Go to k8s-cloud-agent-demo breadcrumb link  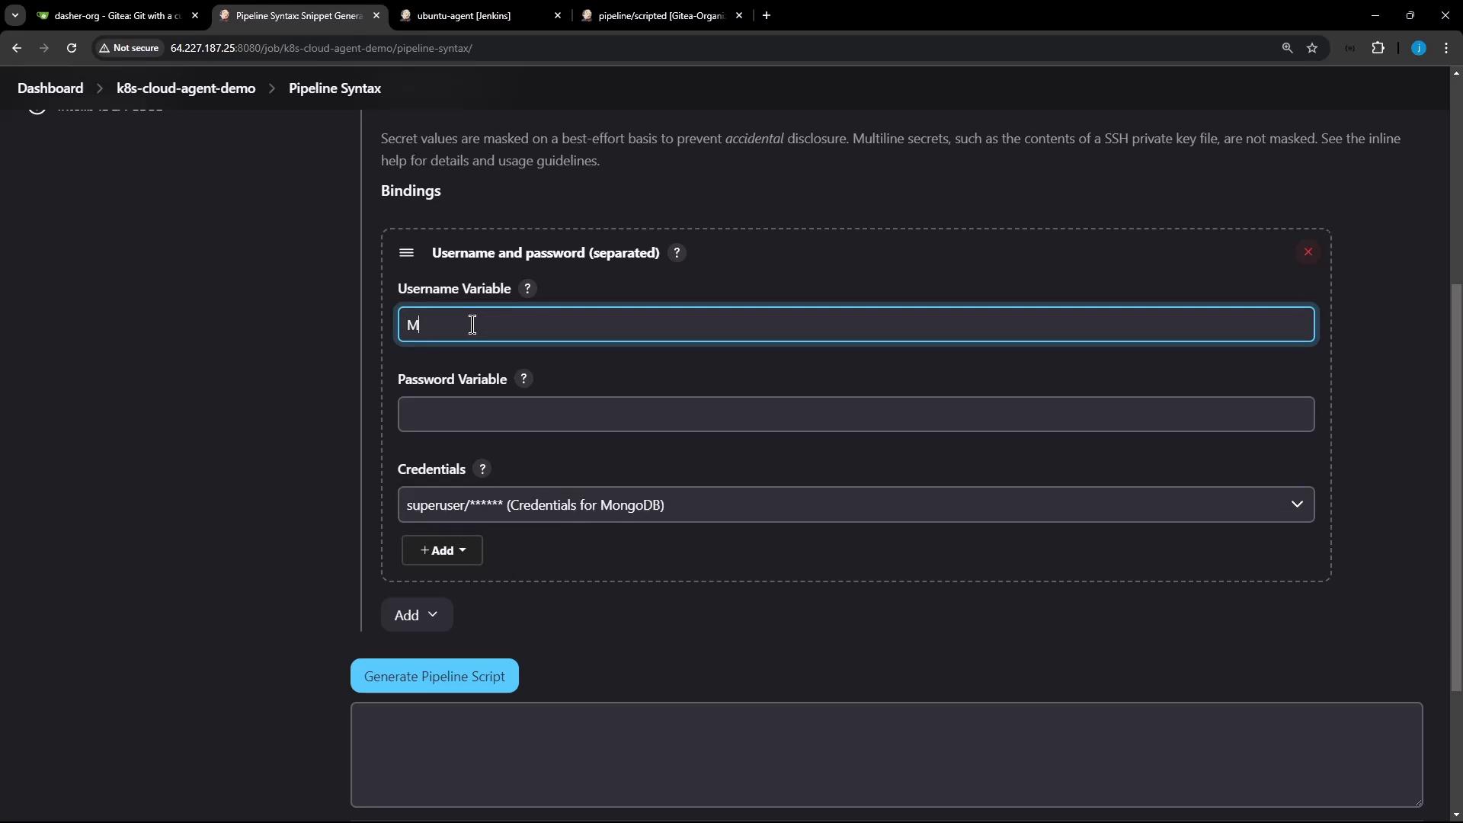coord(186,88)
